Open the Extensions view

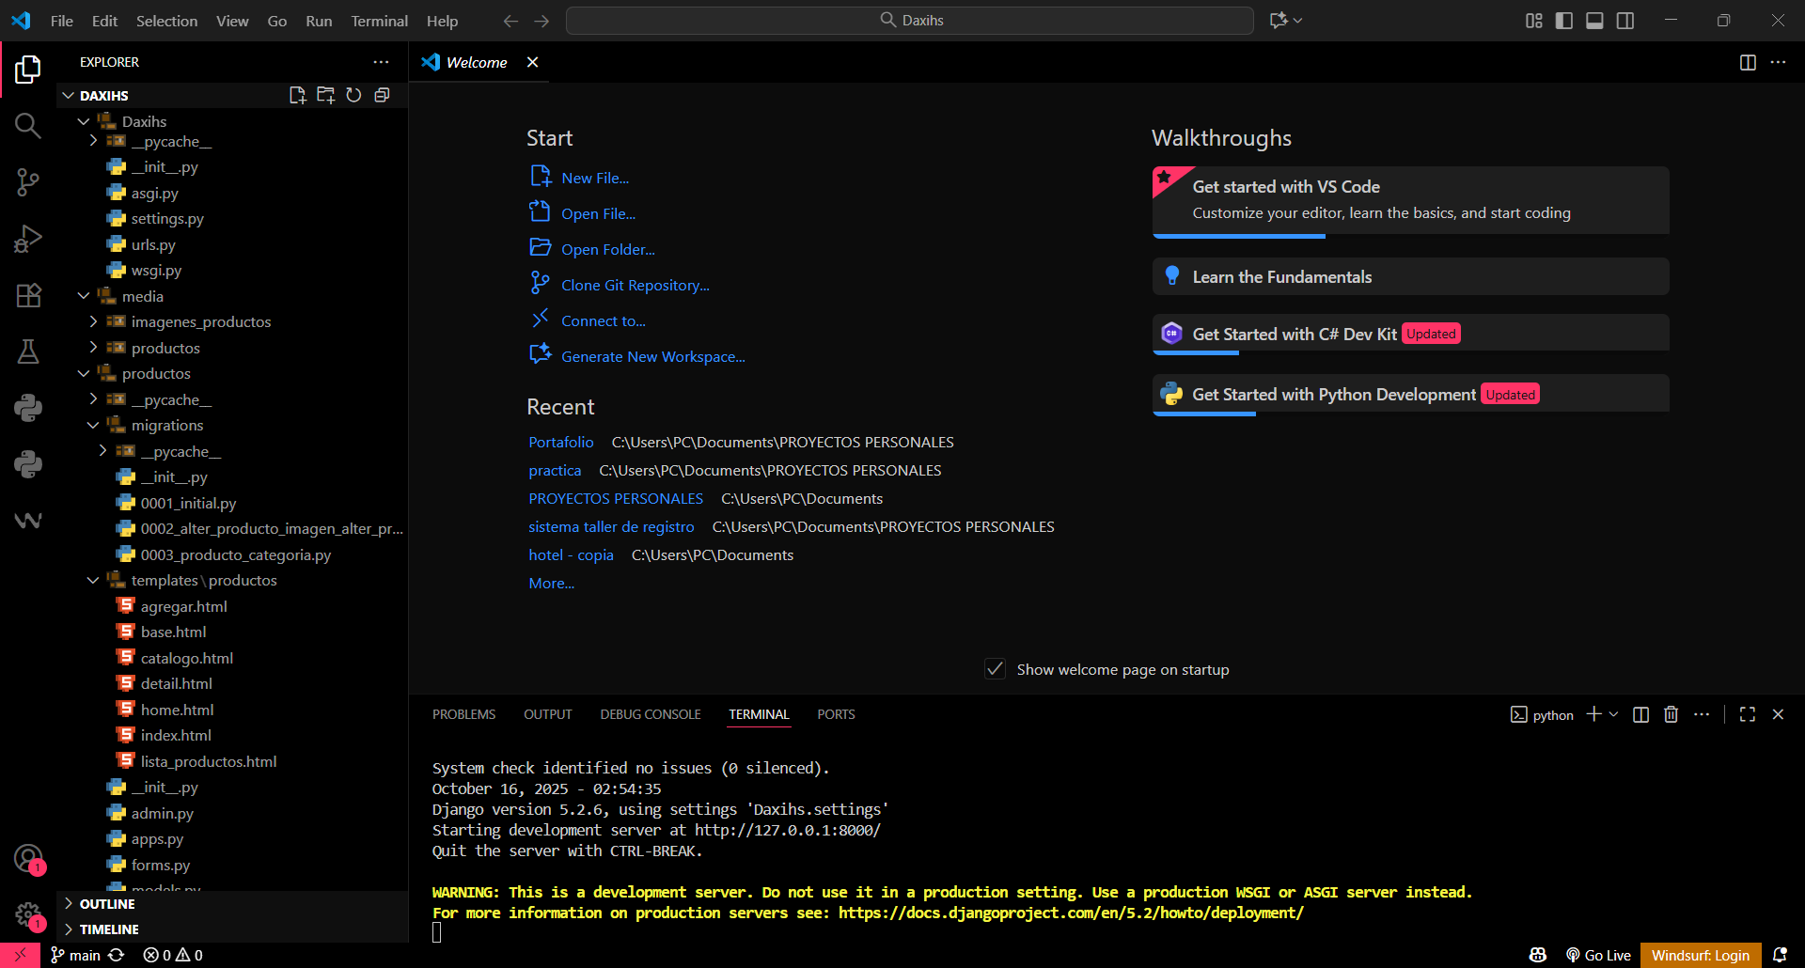[x=27, y=295]
